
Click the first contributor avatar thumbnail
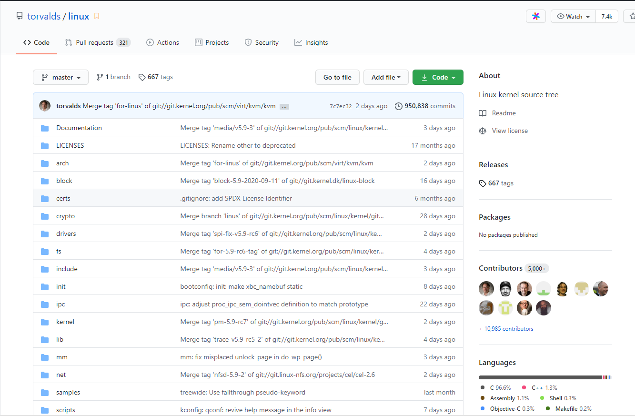[x=486, y=289]
